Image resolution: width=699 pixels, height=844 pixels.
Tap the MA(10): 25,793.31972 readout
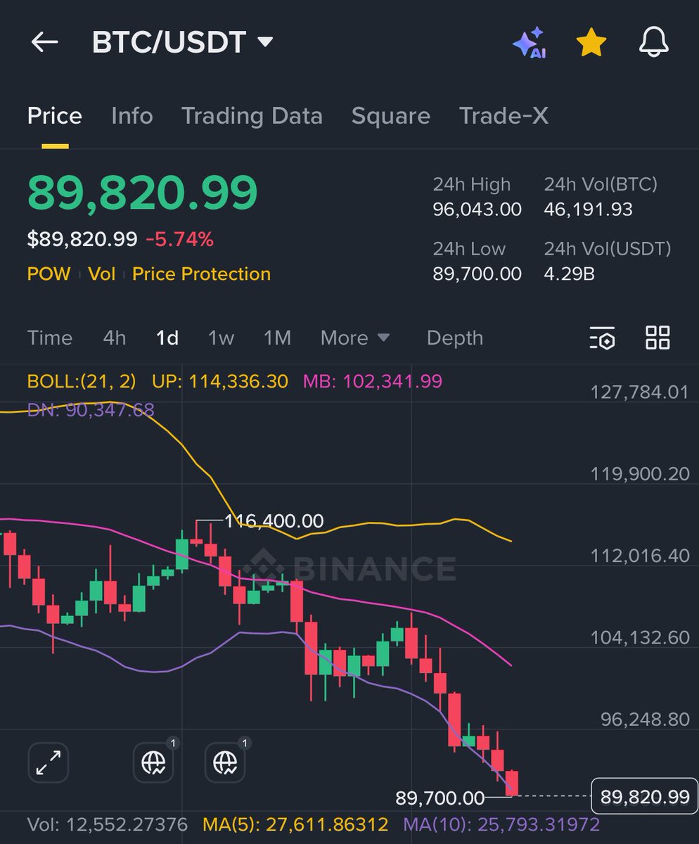pyautogui.click(x=501, y=824)
